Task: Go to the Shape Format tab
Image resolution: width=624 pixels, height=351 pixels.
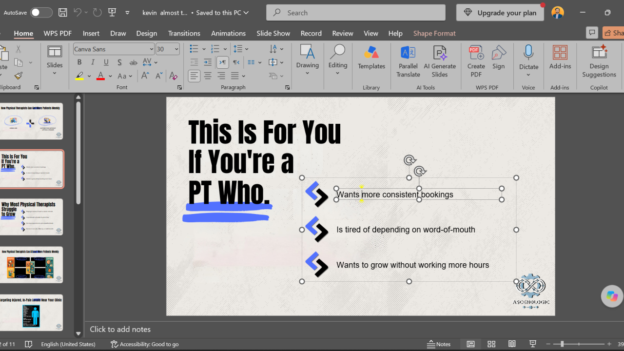Action: [434, 33]
